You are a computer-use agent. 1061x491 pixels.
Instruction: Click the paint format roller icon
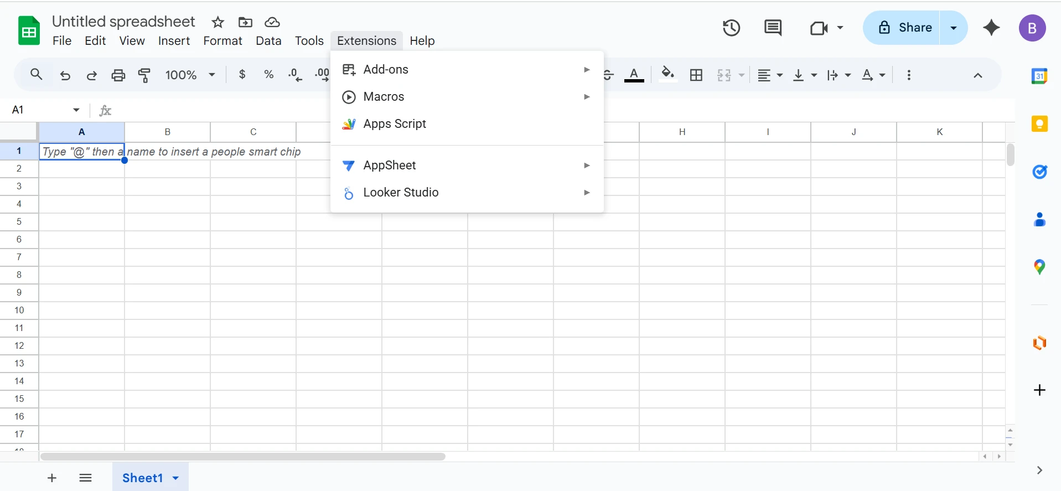tap(144, 75)
